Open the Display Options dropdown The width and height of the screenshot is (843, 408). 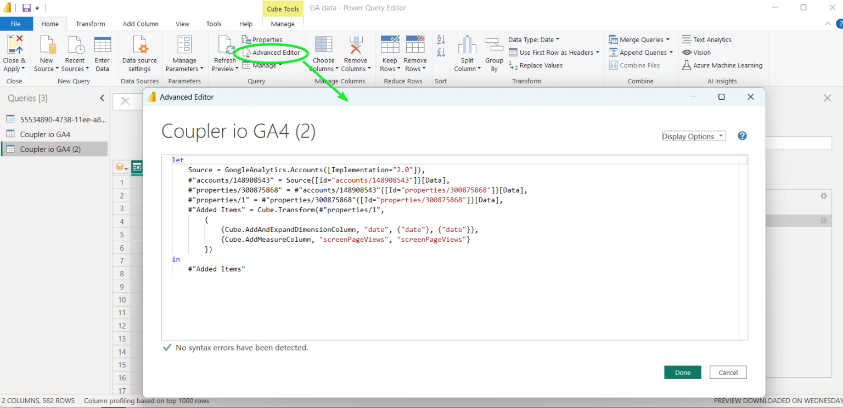[x=693, y=135]
